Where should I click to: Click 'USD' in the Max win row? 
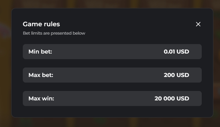pyautogui.click(x=183, y=98)
